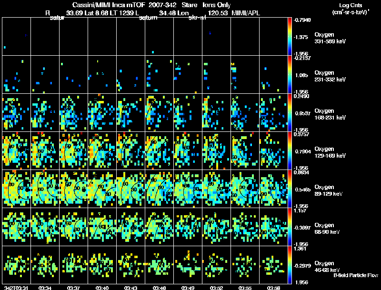Open the 89-129 keV image panel at 03:55
Image resolution: width=381 pixels, height=290 pixels.
tap(245, 189)
